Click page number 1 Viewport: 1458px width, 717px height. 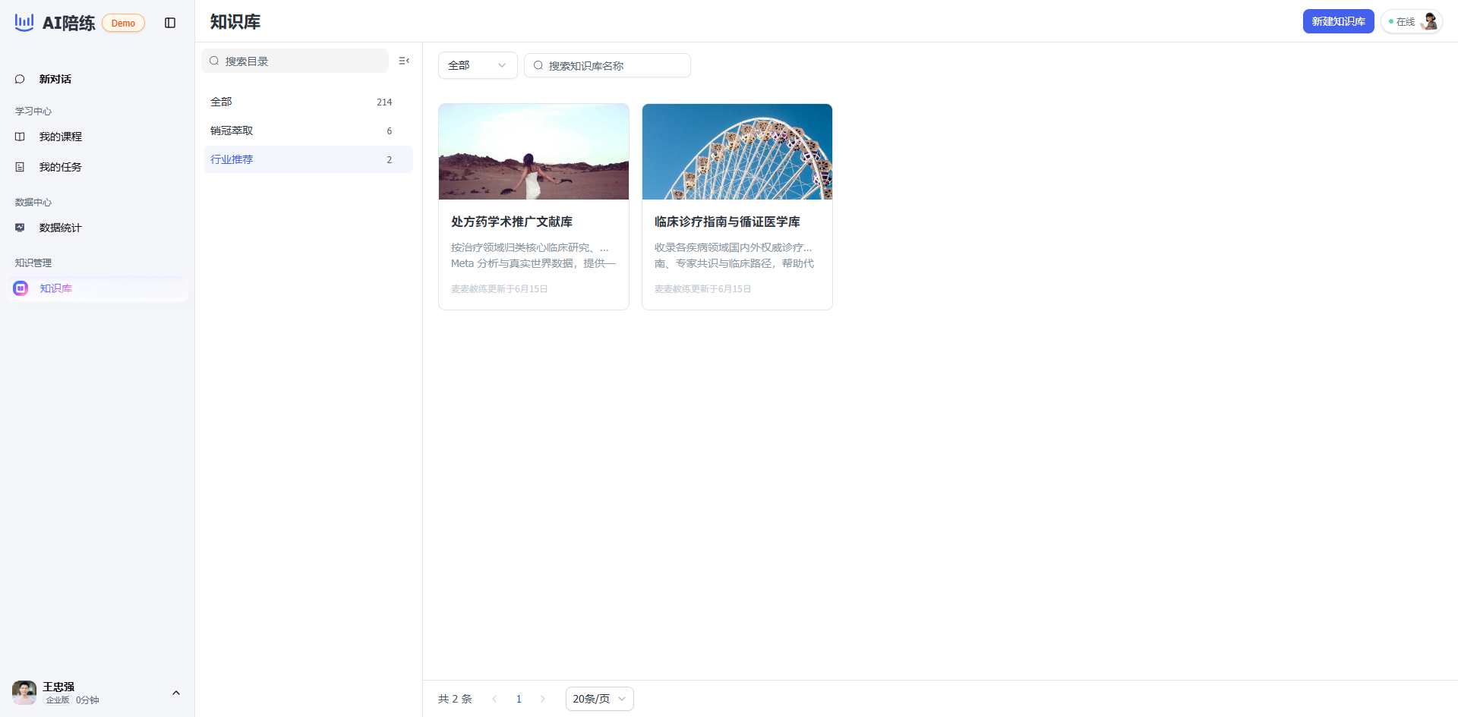tap(519, 699)
